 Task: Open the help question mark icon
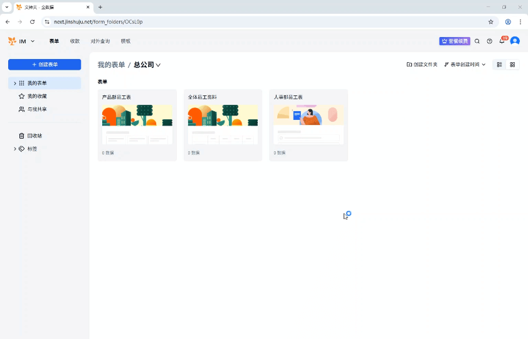coord(490,41)
